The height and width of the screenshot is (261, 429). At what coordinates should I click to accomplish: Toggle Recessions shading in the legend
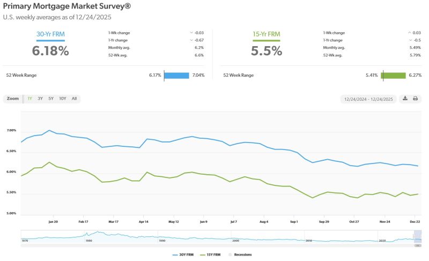[x=239, y=255]
